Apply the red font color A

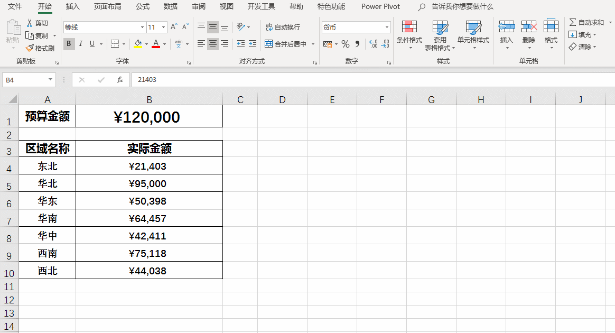coord(156,43)
